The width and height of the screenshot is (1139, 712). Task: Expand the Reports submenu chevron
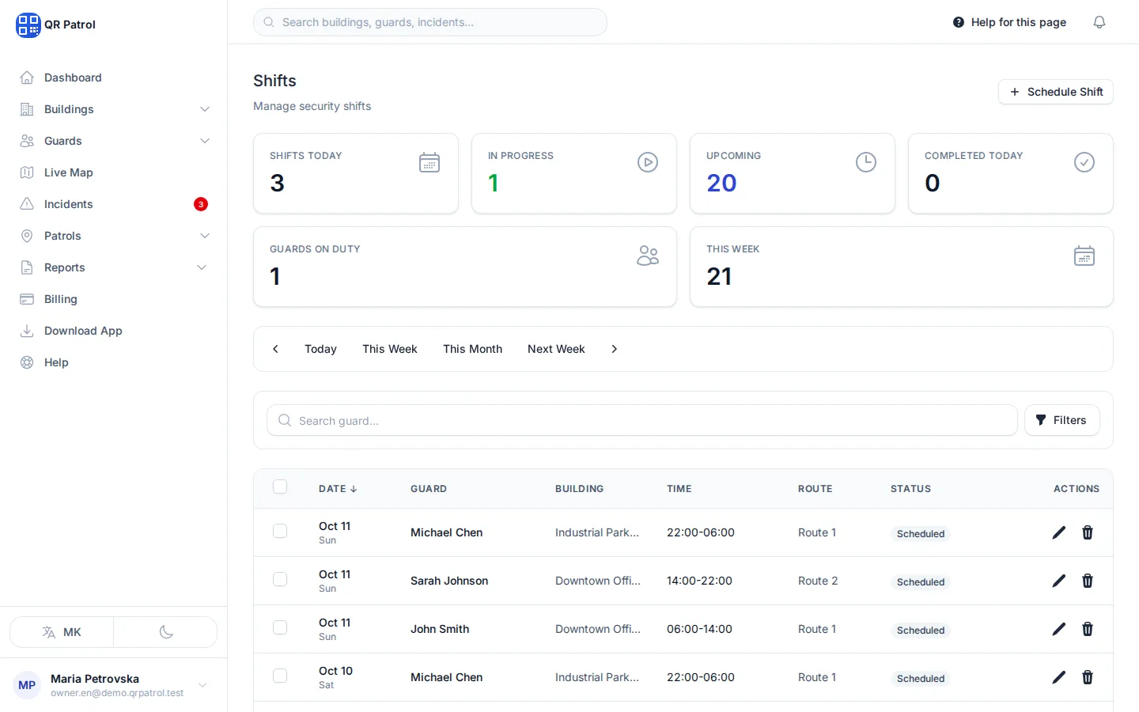202,267
